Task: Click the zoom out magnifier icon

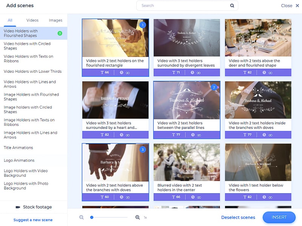Action: (82, 217)
